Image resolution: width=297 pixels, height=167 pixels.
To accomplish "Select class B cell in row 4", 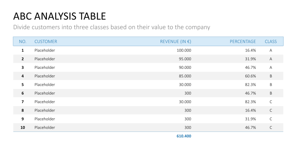I will [x=271, y=76].
